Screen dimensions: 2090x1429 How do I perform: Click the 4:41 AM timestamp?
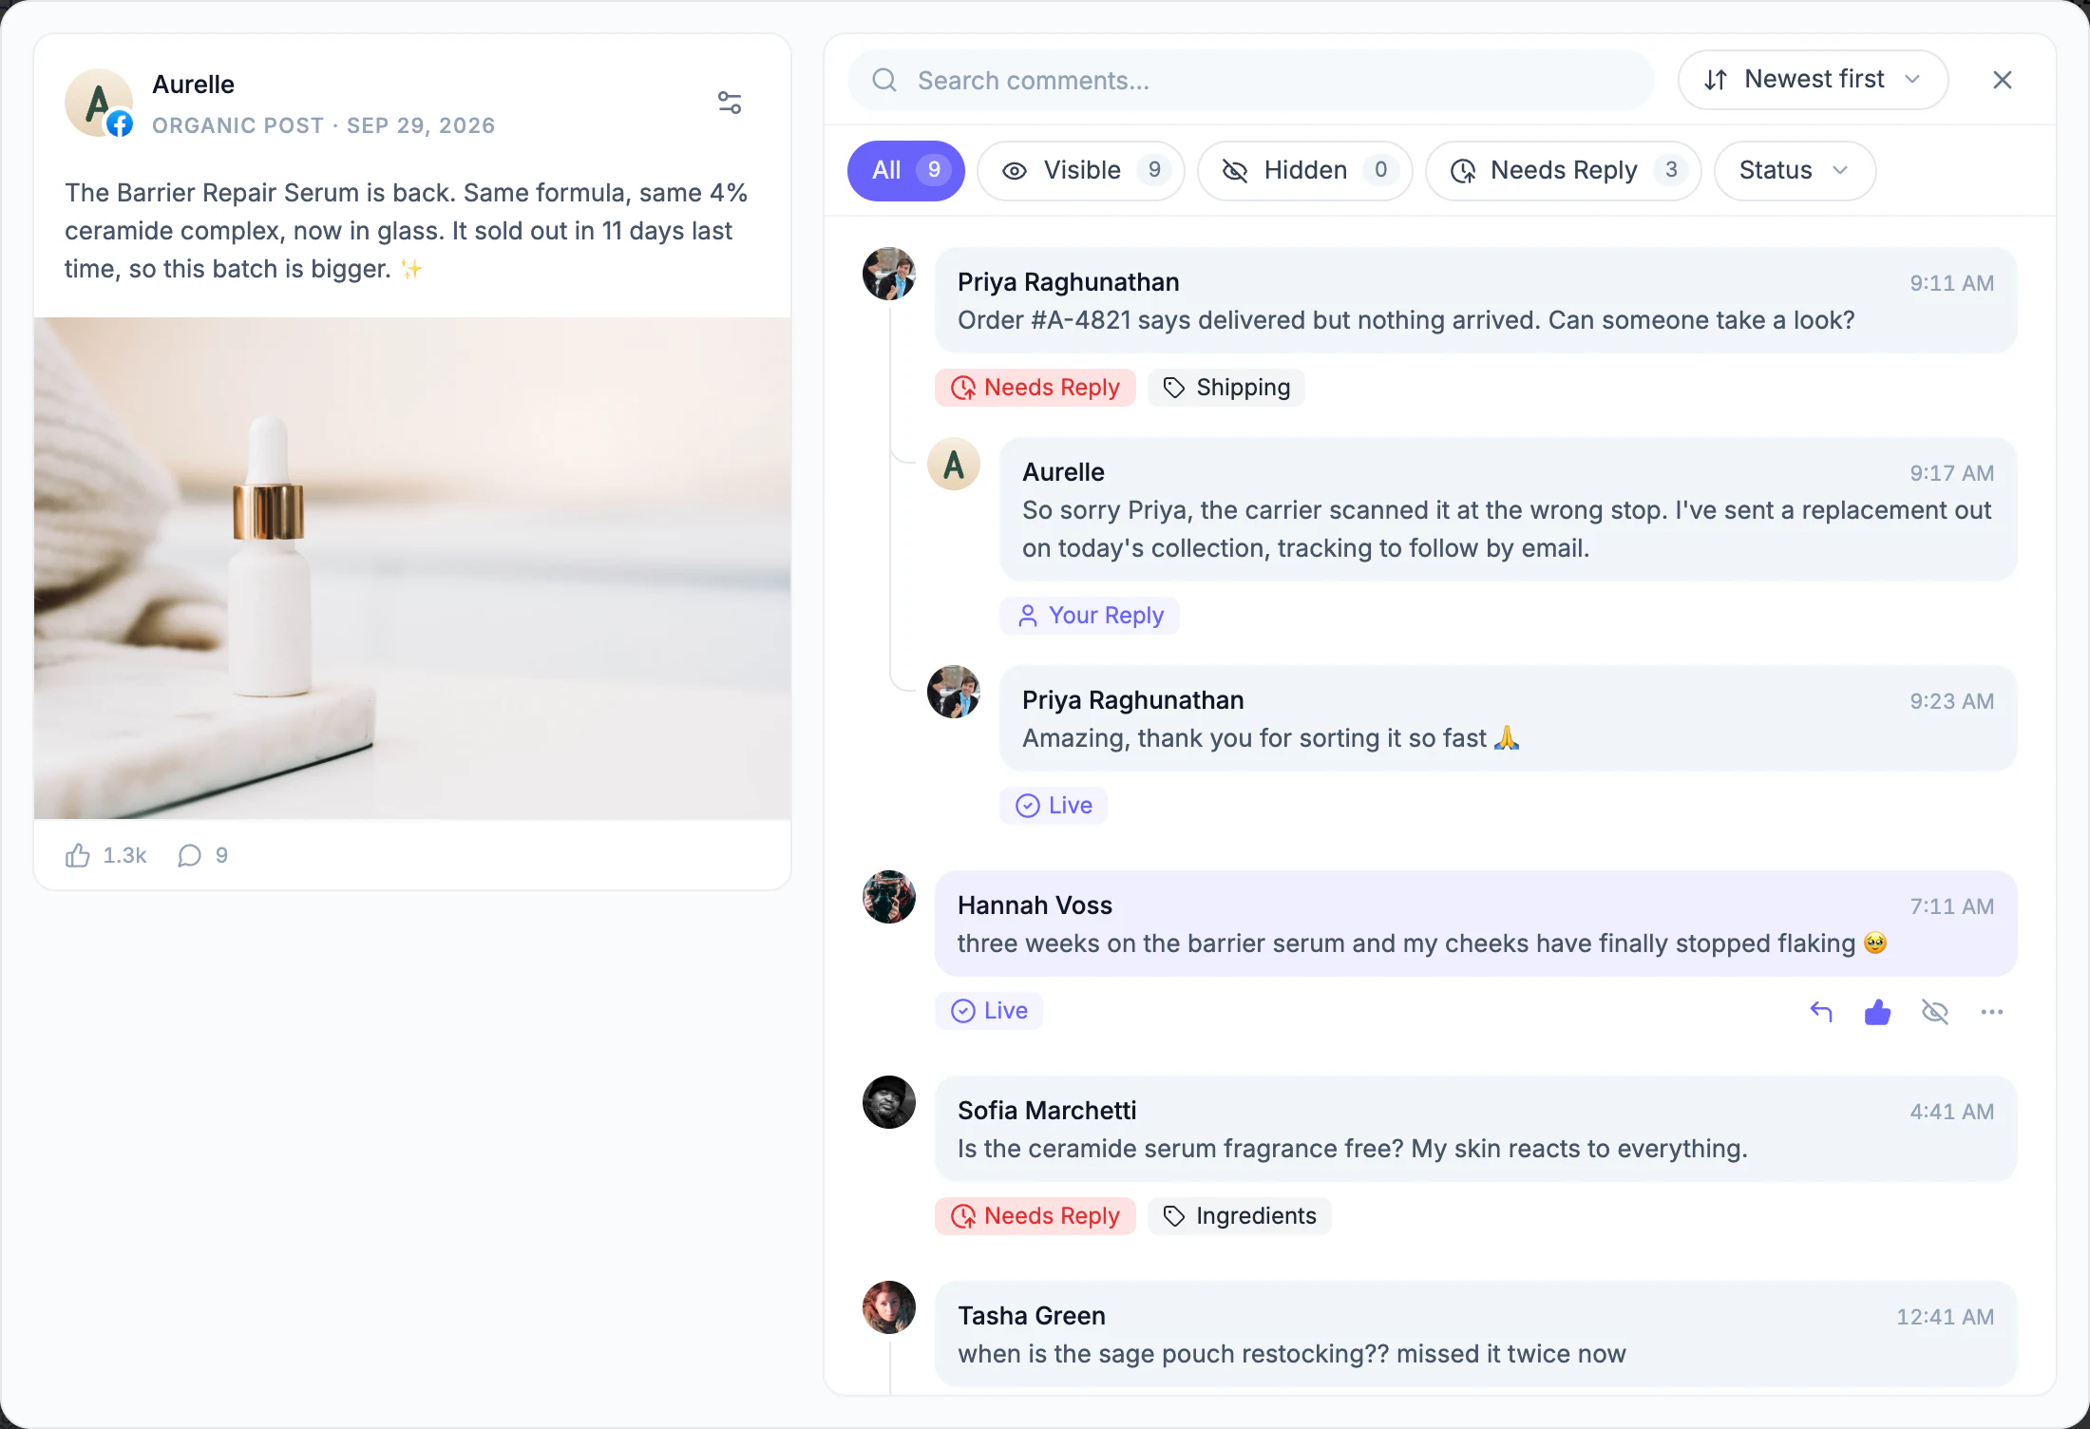pos(1951,1112)
